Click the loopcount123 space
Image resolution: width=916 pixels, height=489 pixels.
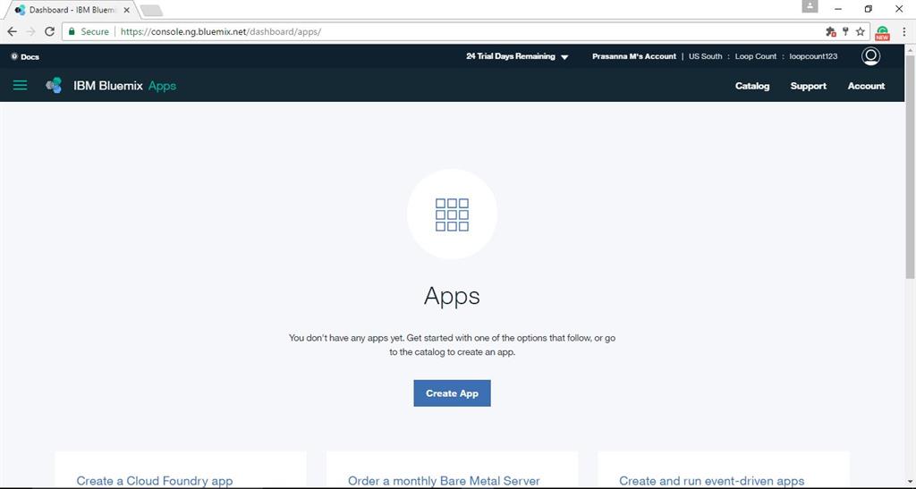click(813, 56)
